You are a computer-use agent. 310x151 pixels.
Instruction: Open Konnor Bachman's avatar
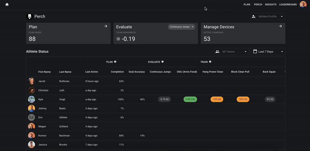point(31,136)
